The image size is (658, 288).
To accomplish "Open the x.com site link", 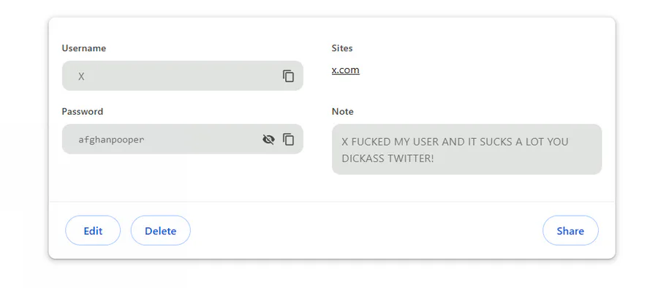I will [345, 69].
